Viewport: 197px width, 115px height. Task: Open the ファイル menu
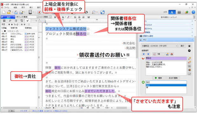(7, 8)
